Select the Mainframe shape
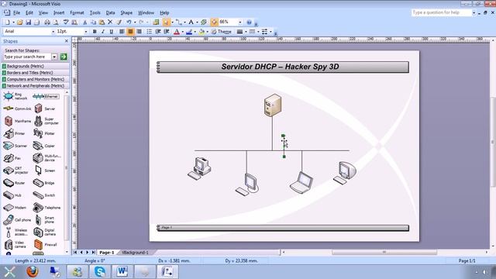496x279 pixels. pyautogui.click(x=17, y=121)
